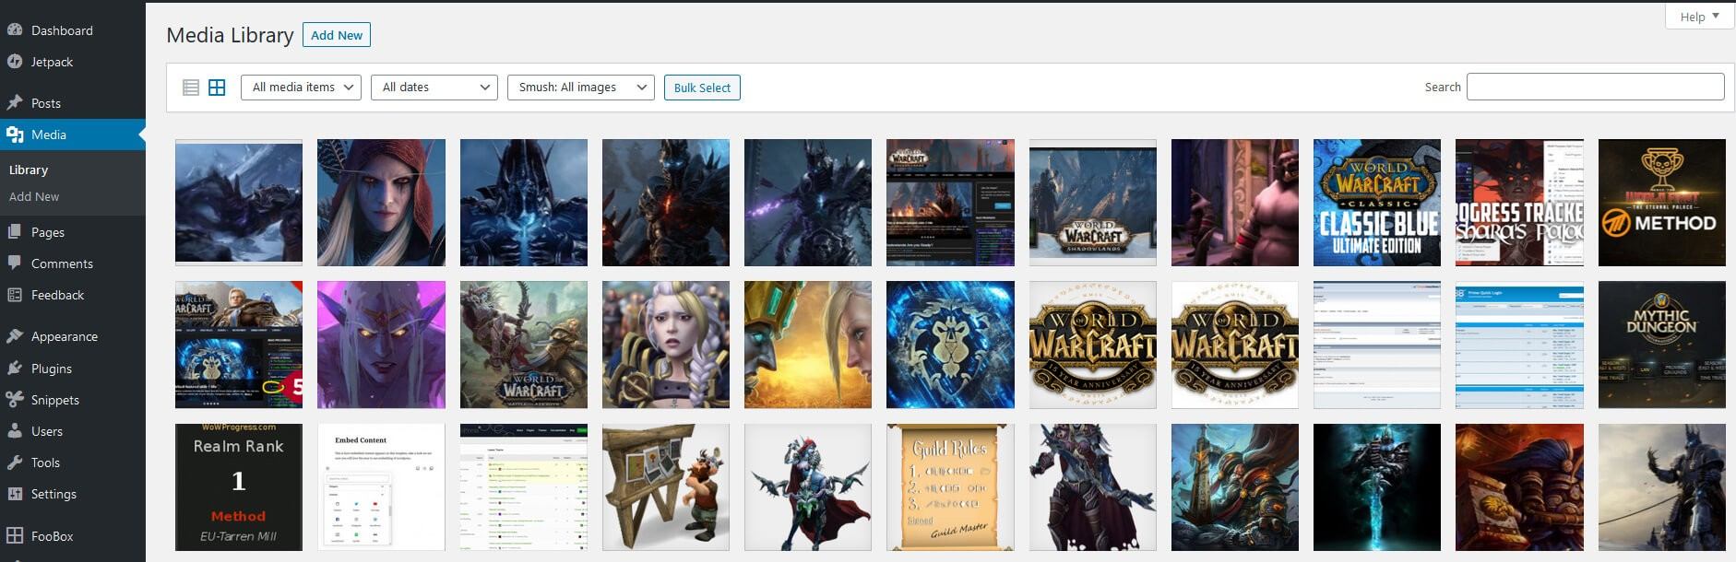
Task: Open the Tools menu label
Action: click(x=45, y=462)
